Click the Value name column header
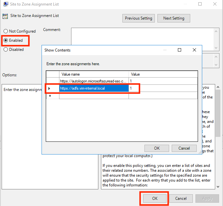 [94, 74]
